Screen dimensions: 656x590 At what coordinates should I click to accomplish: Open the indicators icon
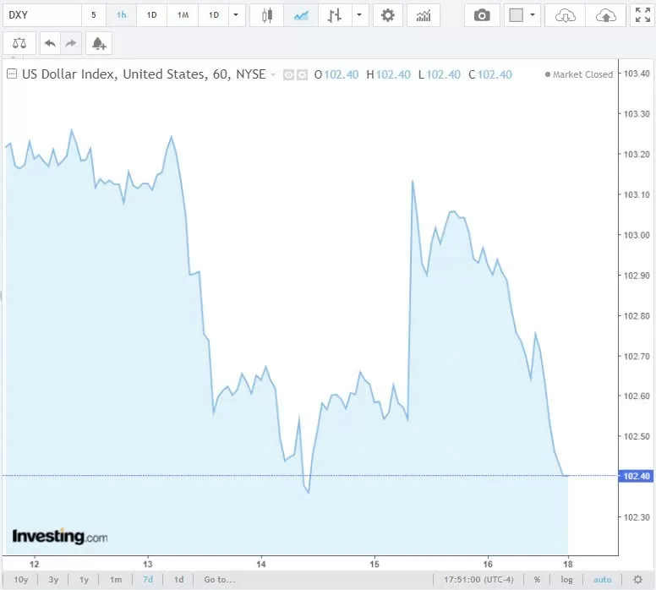424,15
